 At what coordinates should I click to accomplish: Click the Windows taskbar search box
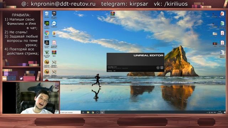(x=71, y=112)
